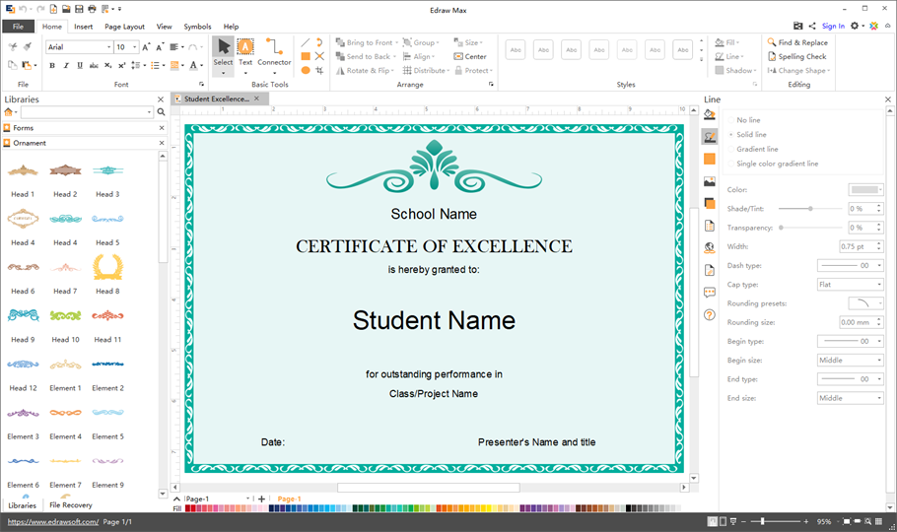The height and width of the screenshot is (532, 897).
Task: Select Single color gradient line option
Action: click(777, 164)
